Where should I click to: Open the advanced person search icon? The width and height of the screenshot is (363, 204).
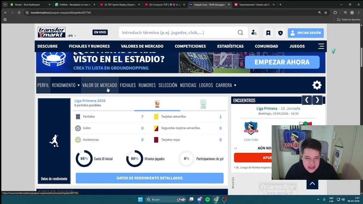[254, 33]
